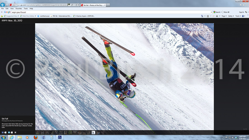Open Firefox from the taskbar

[36, 138]
